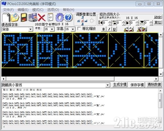Toggle bold with the B button
Screen dimensions: 164x131
[x=104, y=29]
